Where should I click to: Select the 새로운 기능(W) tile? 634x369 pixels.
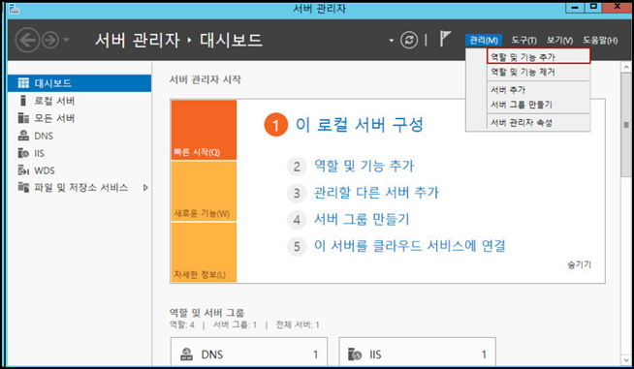[204, 191]
